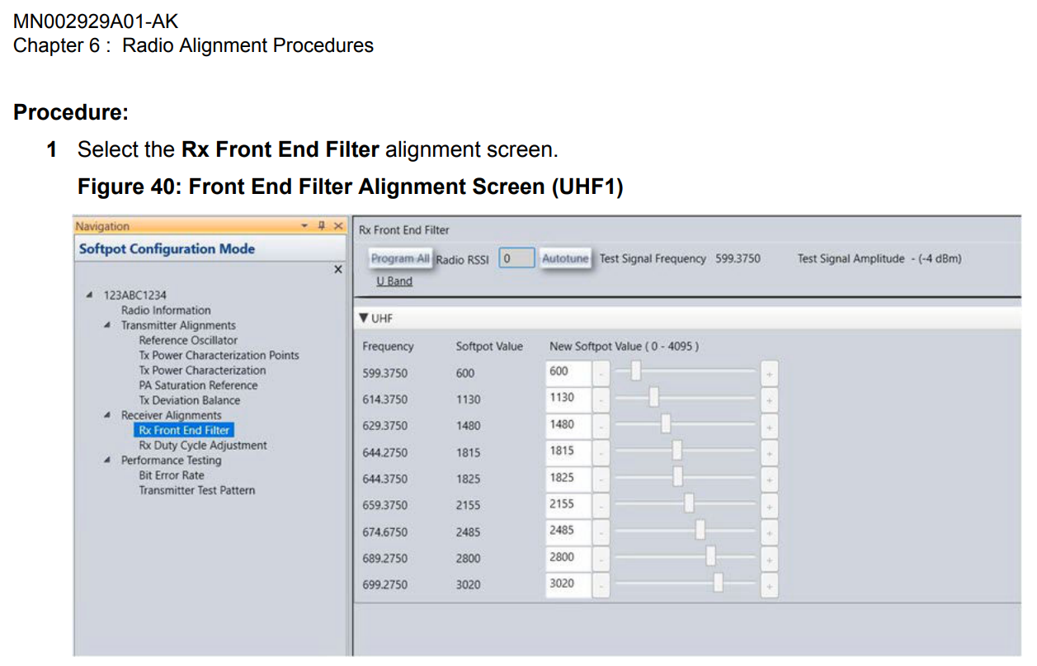Click softpot input for 644.2750
The image size is (1037, 666).
(x=568, y=451)
